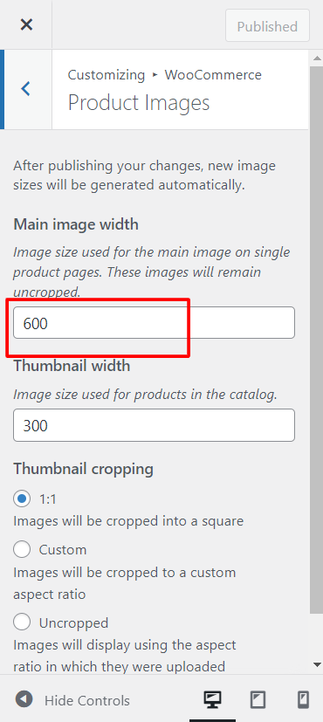Select the Custom cropping radio button
Screen dimensions: 323x722
tap(22, 549)
